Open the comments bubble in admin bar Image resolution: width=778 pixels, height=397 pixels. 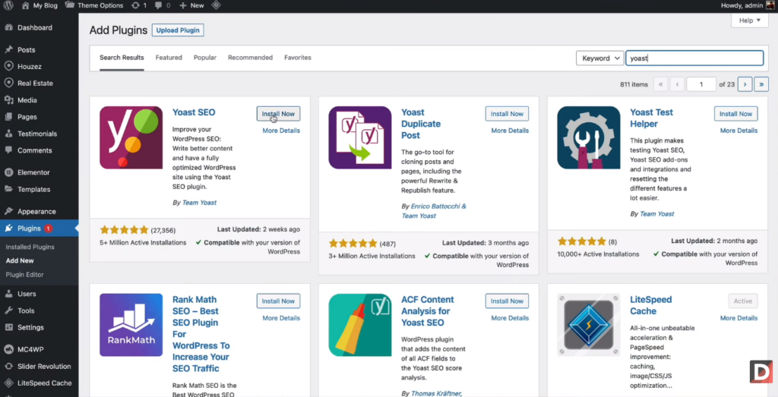163,5
